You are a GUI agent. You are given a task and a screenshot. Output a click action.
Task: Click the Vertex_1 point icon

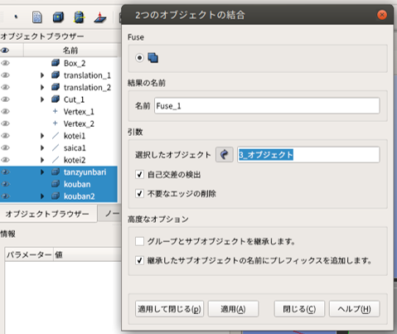pyautogui.click(x=55, y=111)
